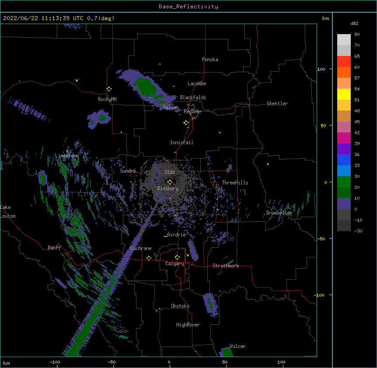Click the yellow v marker northeast of Calgary
The width and height of the screenshot is (377, 368).
pos(188,255)
